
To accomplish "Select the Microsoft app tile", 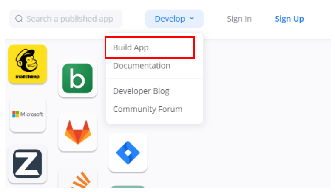I will coord(28,114).
